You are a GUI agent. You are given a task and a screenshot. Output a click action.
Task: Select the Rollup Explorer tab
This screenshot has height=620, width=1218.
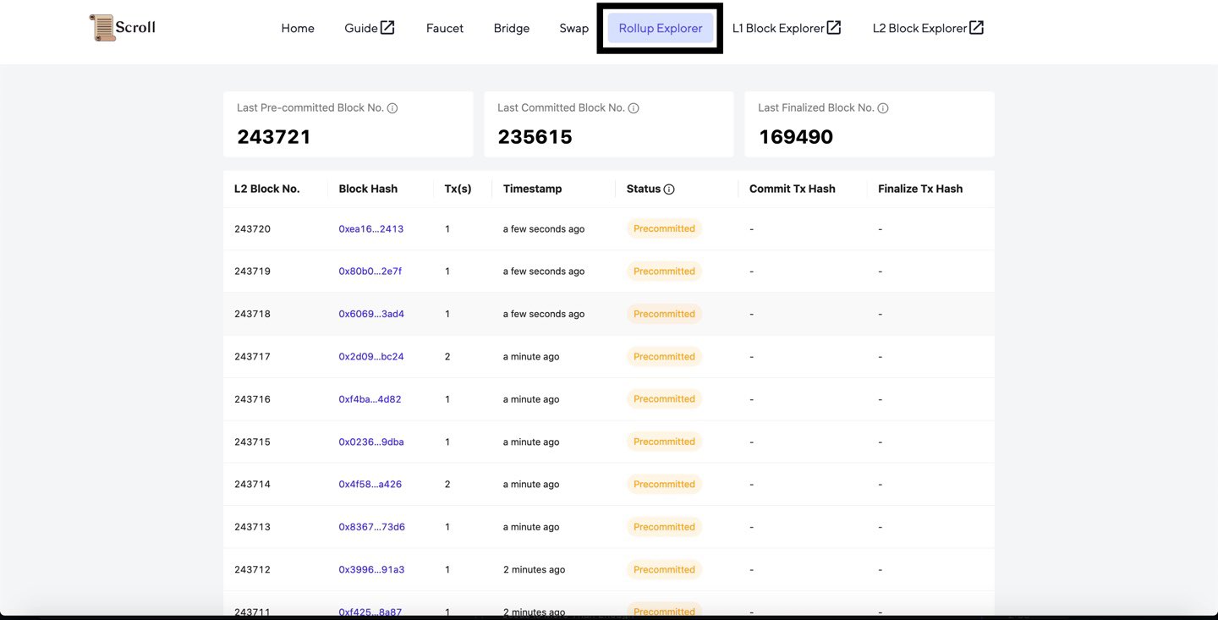661,28
